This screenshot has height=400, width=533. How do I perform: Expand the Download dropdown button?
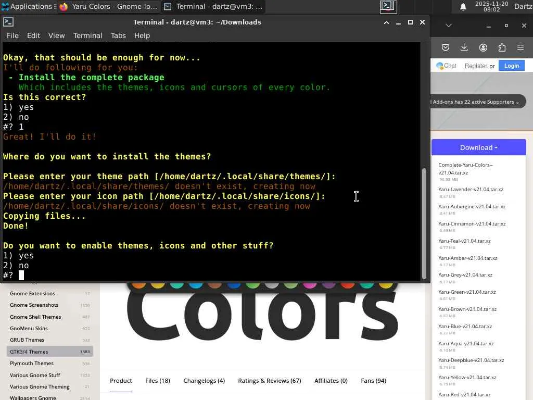point(478,147)
